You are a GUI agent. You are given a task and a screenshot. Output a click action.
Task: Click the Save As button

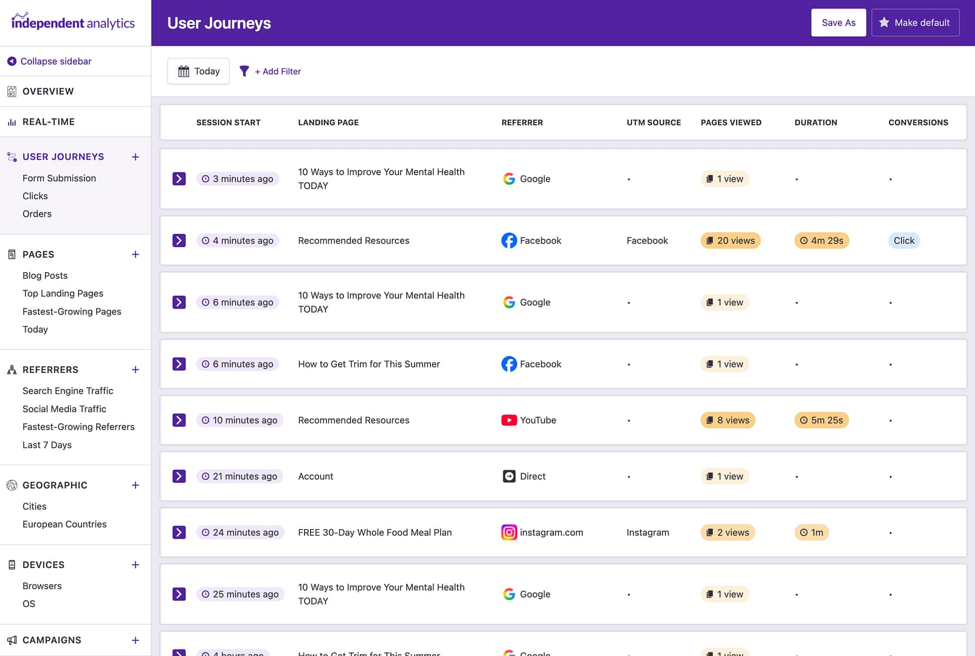coord(838,22)
